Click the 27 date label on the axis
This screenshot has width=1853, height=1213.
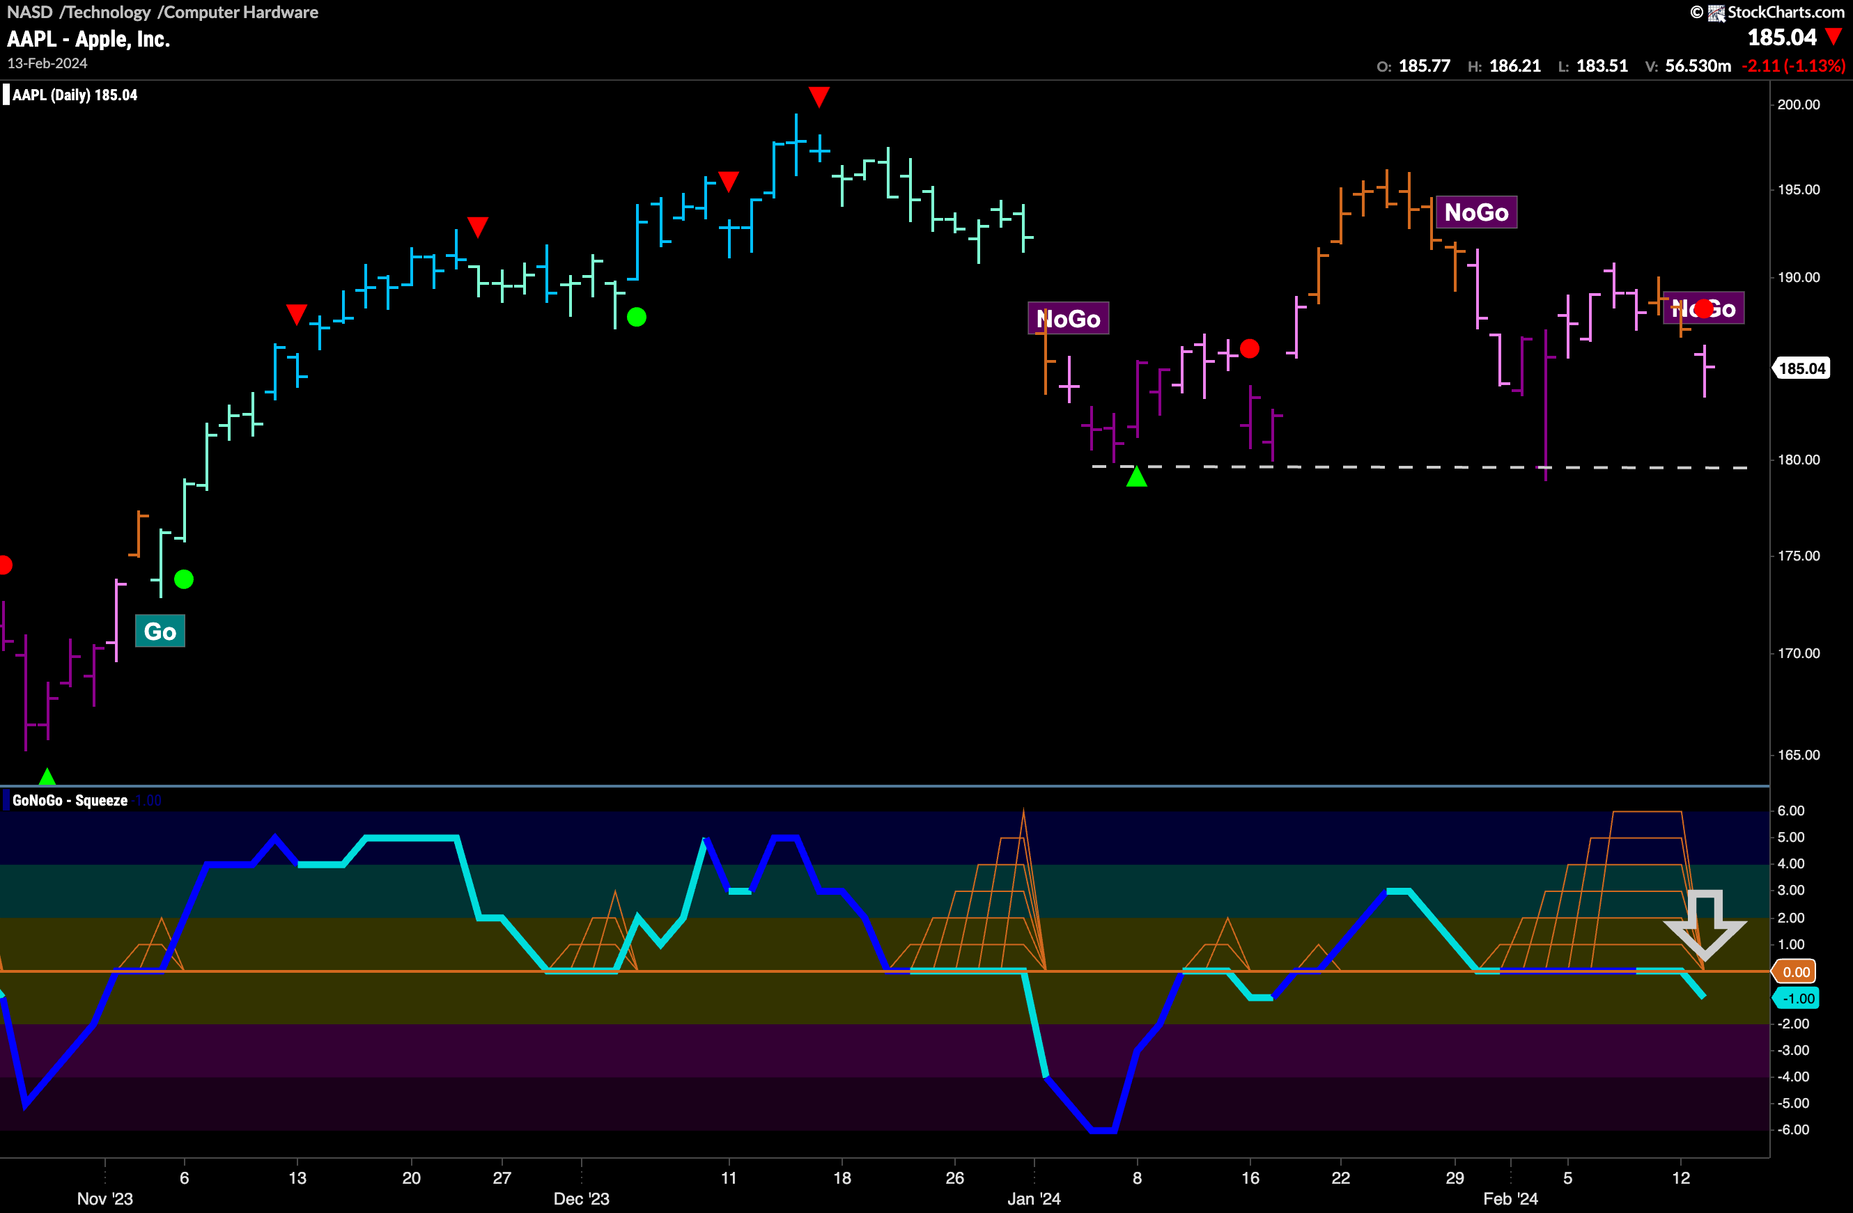[x=502, y=1177]
